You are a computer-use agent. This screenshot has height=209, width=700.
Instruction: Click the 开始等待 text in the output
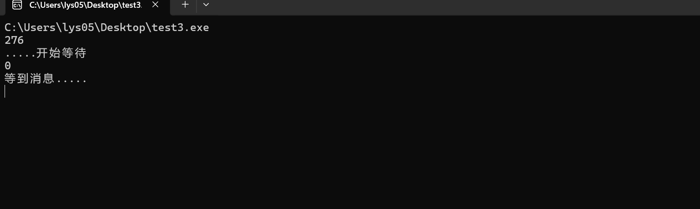pyautogui.click(x=61, y=53)
